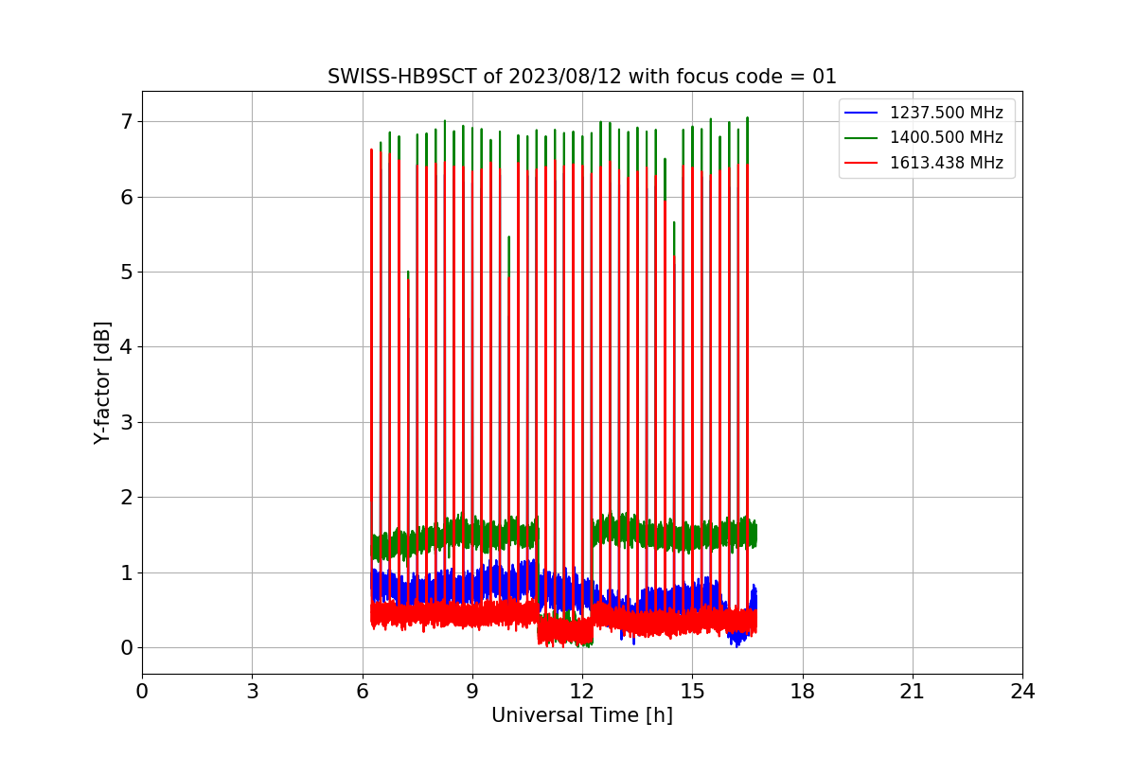Click the green legend line swatch

(861, 137)
